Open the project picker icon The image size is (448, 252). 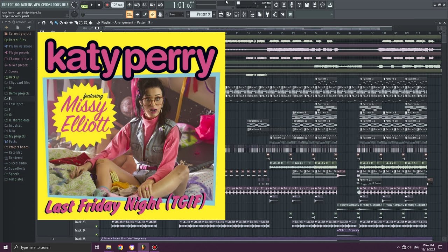click(260, 14)
